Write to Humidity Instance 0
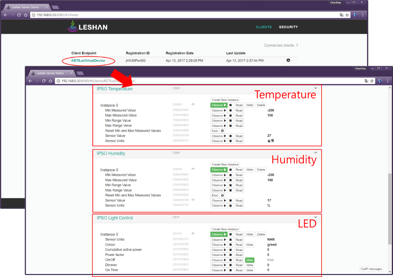 (x=250, y=170)
